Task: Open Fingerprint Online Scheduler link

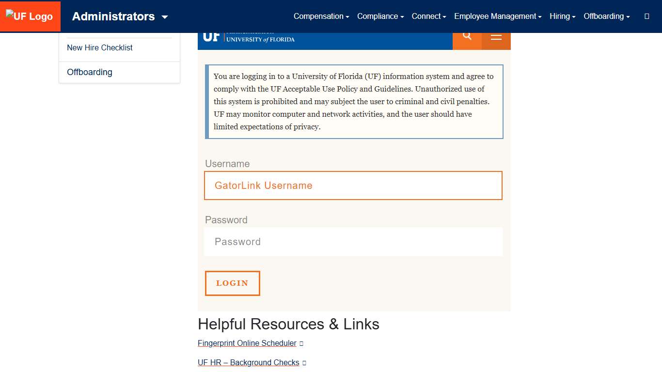Action: [x=247, y=343]
